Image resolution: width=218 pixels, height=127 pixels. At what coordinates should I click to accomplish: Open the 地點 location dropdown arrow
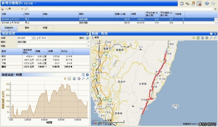tap(88, 46)
